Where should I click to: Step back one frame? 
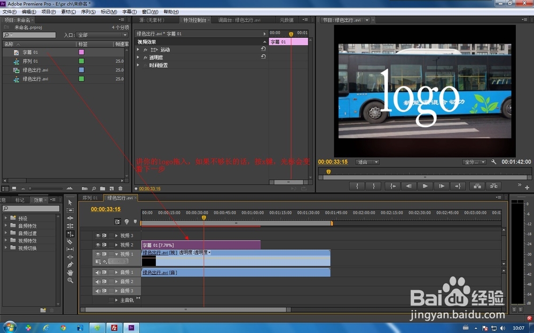pos(409,186)
